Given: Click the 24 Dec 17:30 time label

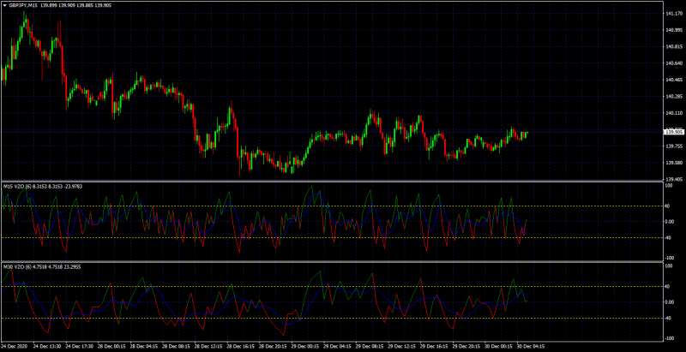Looking at the screenshot, I should [x=79, y=346].
